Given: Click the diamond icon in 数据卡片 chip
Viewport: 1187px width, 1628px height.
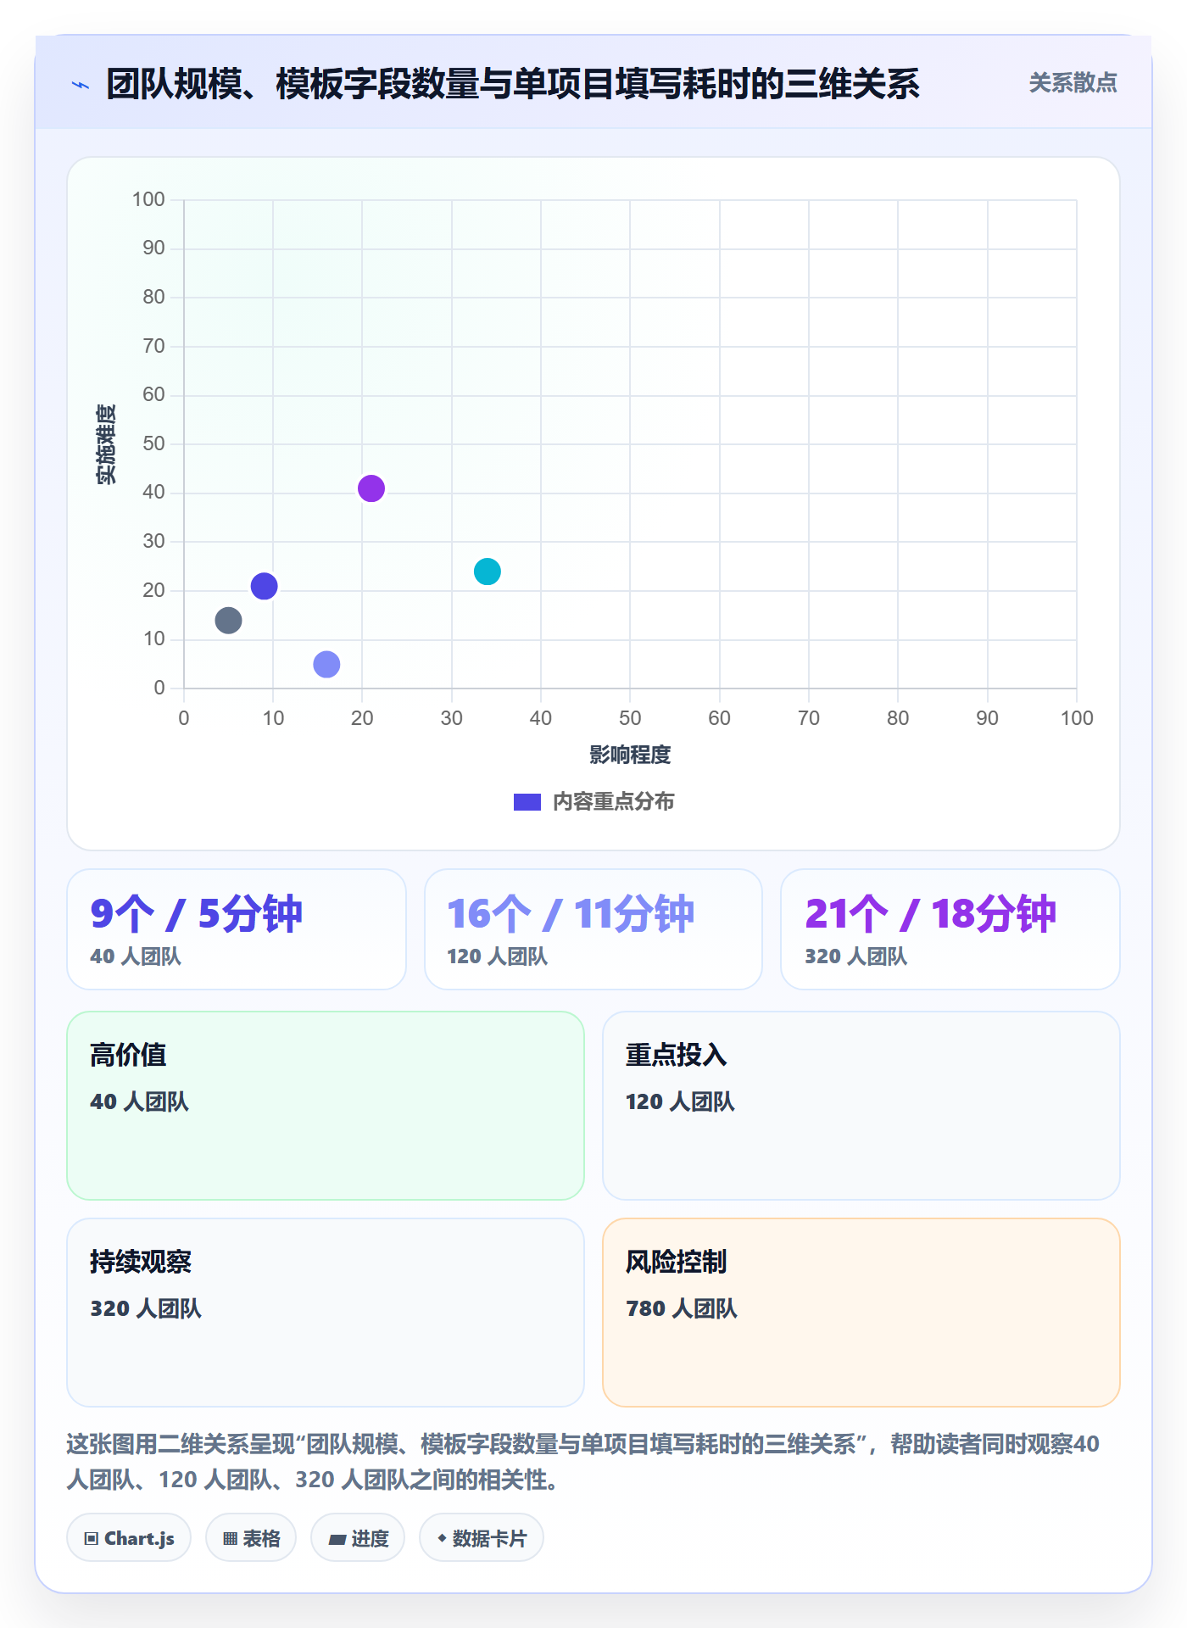Looking at the screenshot, I should pyautogui.click(x=442, y=1538).
